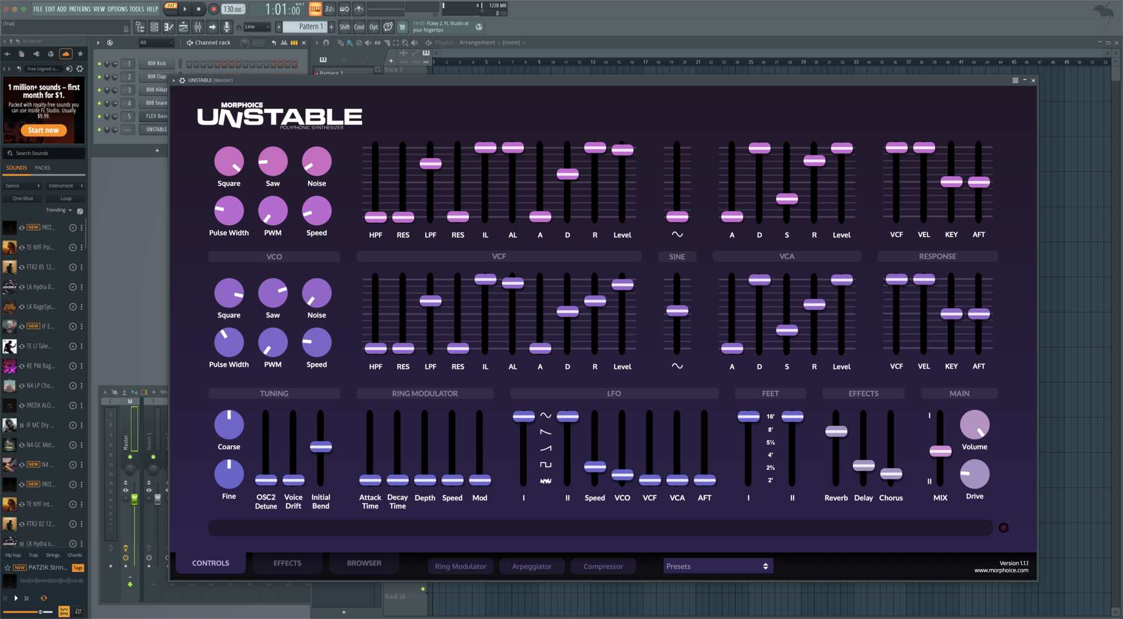Select the LFO sine waveform icon
The height and width of the screenshot is (619, 1123).
[x=546, y=415]
